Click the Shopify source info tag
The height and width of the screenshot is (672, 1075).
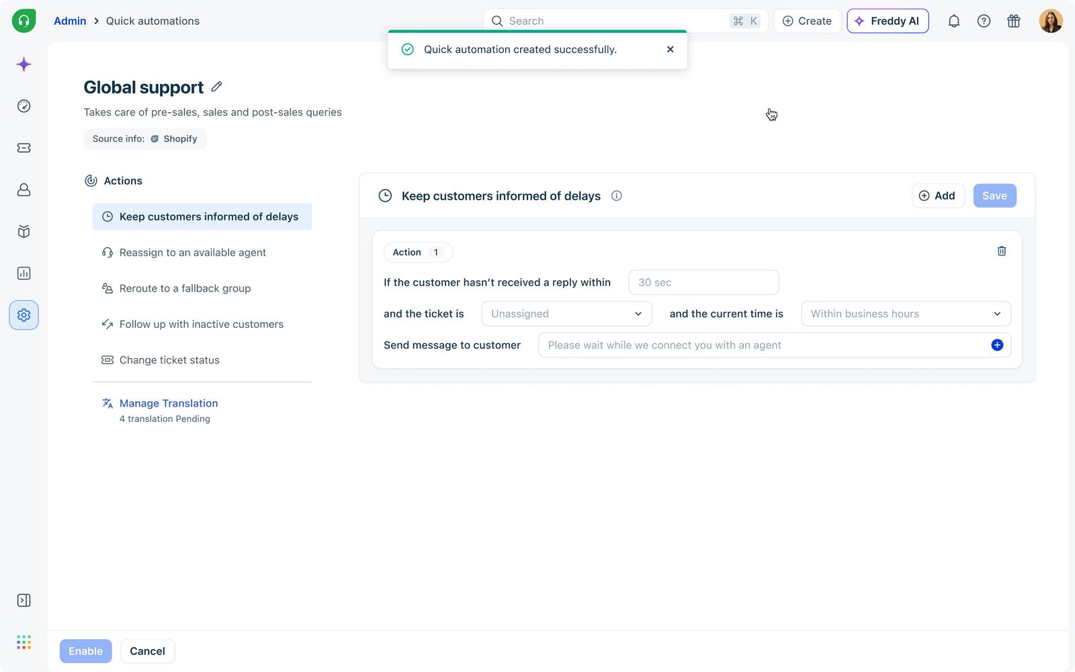[145, 138]
